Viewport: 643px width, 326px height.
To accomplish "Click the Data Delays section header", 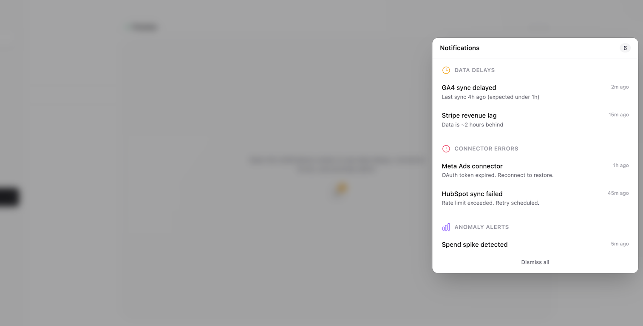I will click(474, 70).
